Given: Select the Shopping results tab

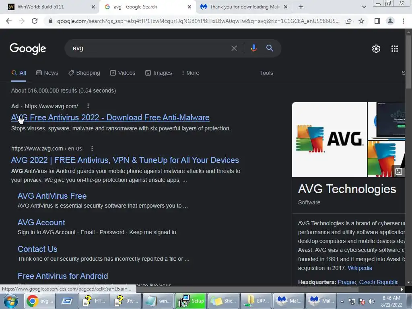Looking at the screenshot, I should pyautogui.click(x=84, y=73).
